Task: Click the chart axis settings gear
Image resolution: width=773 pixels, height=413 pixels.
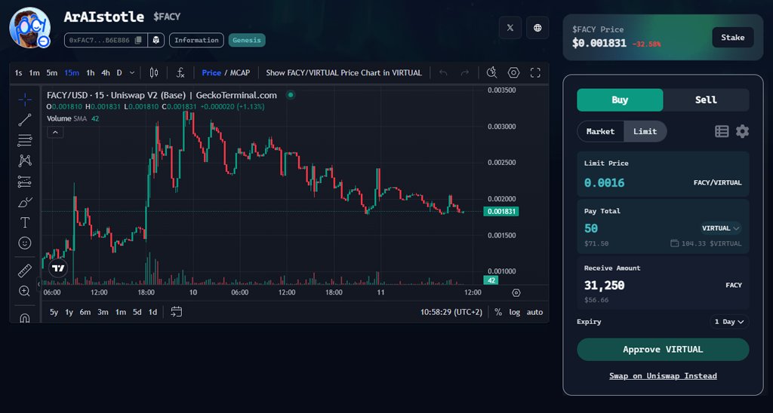Action: click(516, 292)
